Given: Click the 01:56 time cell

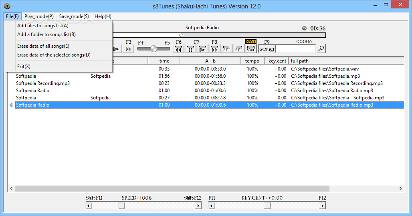Looking at the screenshot, I should pyautogui.click(x=164, y=76).
